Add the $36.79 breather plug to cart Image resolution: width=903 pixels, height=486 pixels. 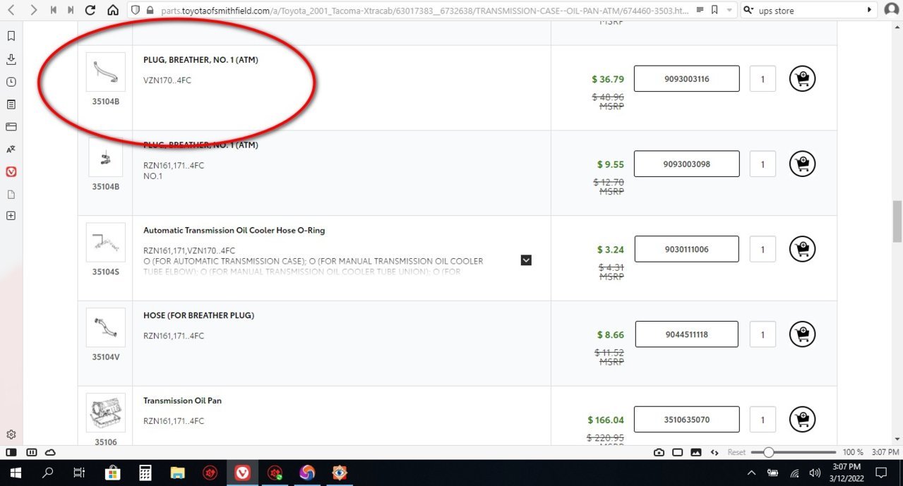point(802,79)
